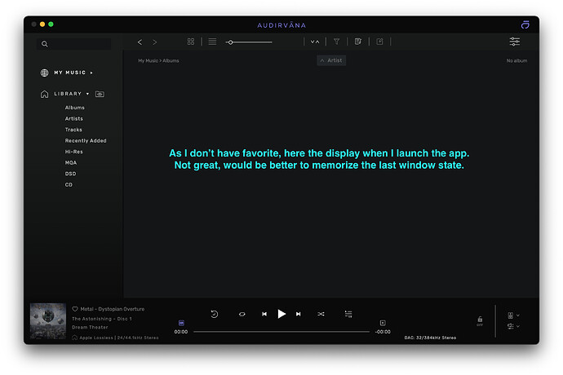Click the Library home icon
Screen dimensions: 563x375
44,94
